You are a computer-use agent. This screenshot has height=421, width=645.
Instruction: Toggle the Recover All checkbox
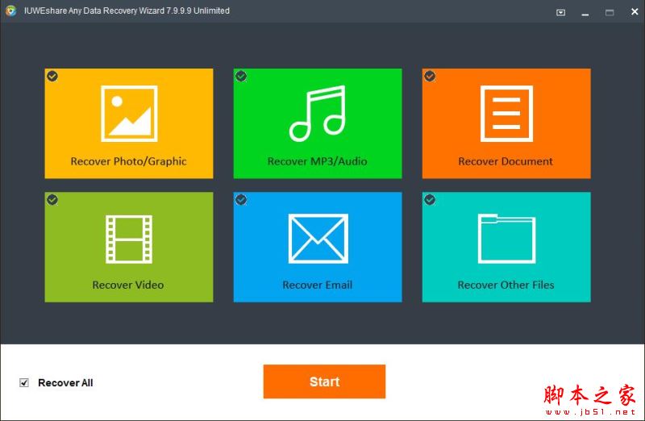click(24, 383)
